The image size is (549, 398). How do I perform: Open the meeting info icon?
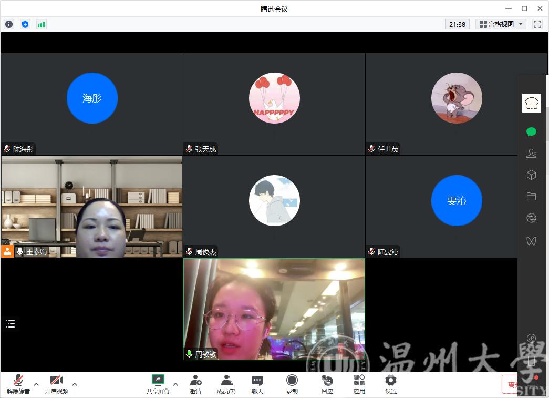9,24
